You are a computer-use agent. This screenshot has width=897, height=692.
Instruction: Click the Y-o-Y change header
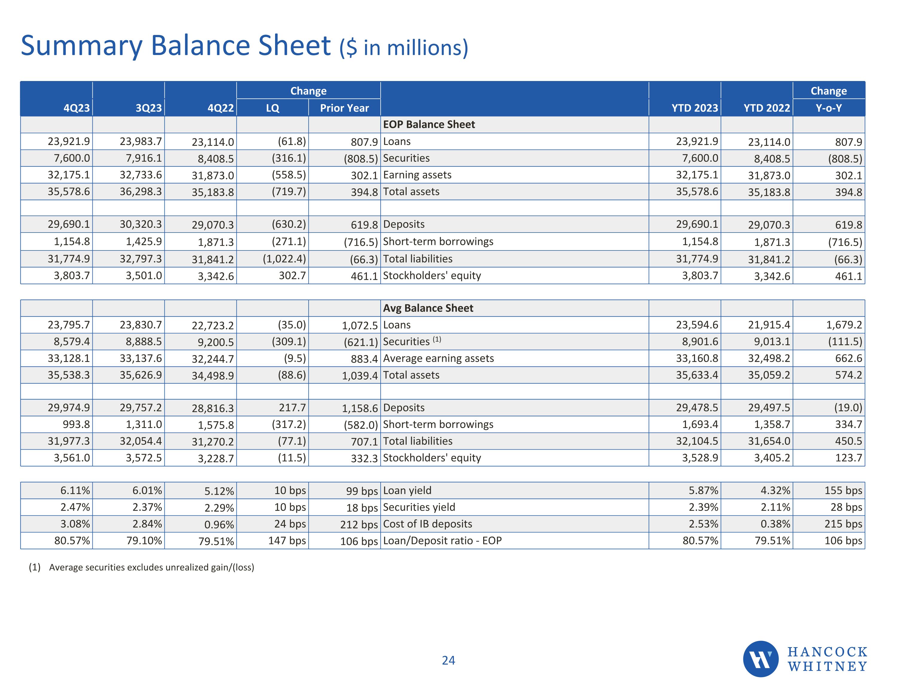click(x=829, y=108)
